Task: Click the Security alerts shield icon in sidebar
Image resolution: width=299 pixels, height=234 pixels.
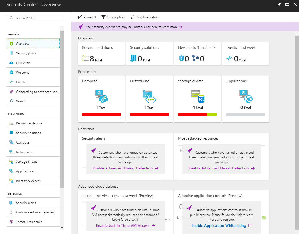Action: click(11, 203)
